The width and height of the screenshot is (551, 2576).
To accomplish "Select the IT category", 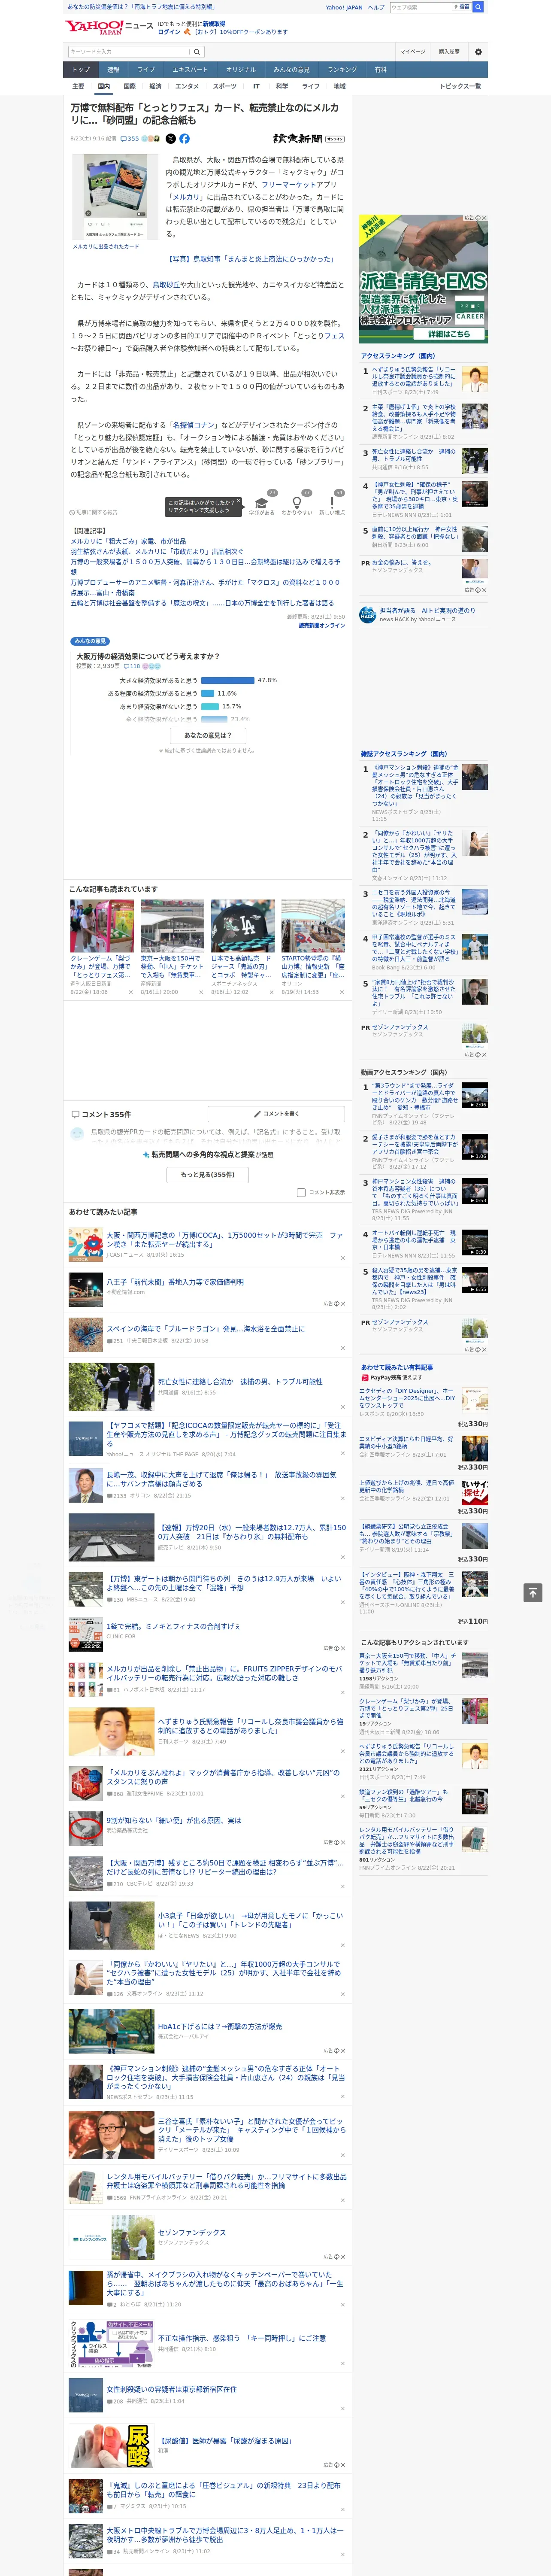I will [256, 86].
